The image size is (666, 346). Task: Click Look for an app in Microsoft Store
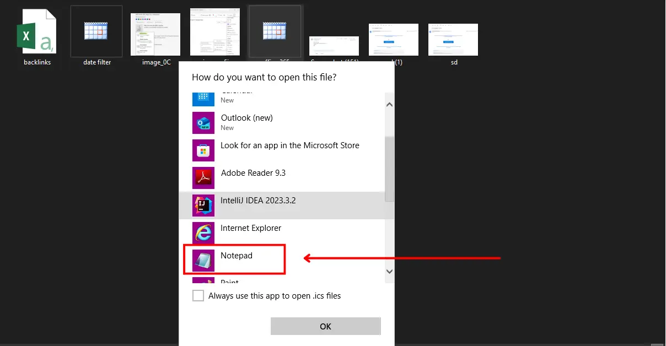pyautogui.click(x=290, y=145)
